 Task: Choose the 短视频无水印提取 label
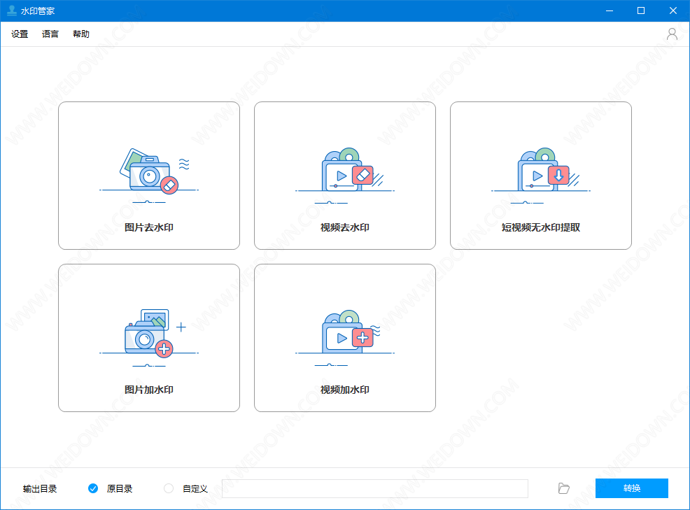tap(541, 227)
